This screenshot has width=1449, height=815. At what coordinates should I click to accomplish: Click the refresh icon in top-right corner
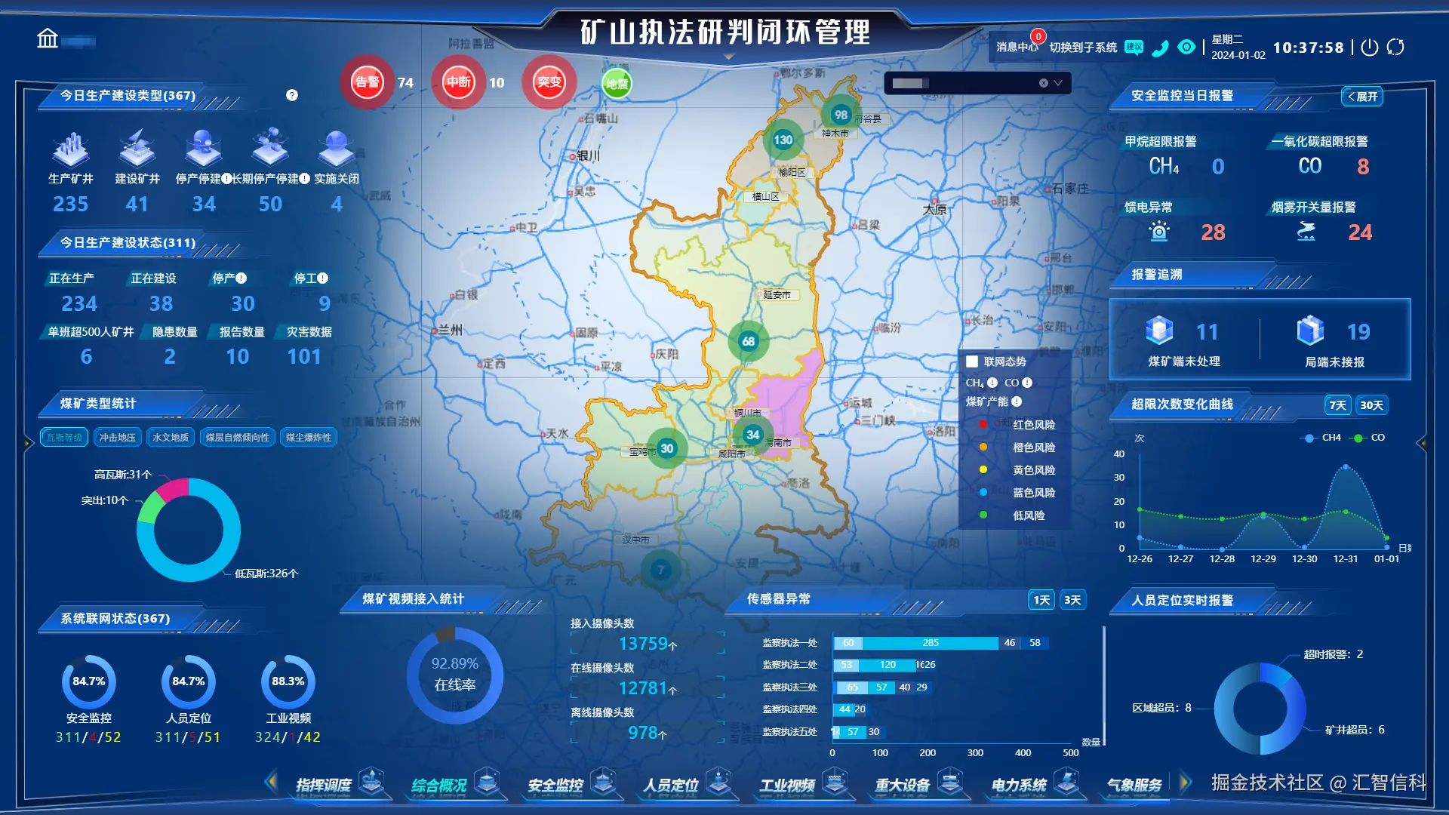click(x=1395, y=47)
